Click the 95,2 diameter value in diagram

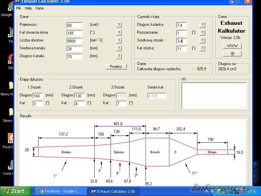(x=148, y=184)
